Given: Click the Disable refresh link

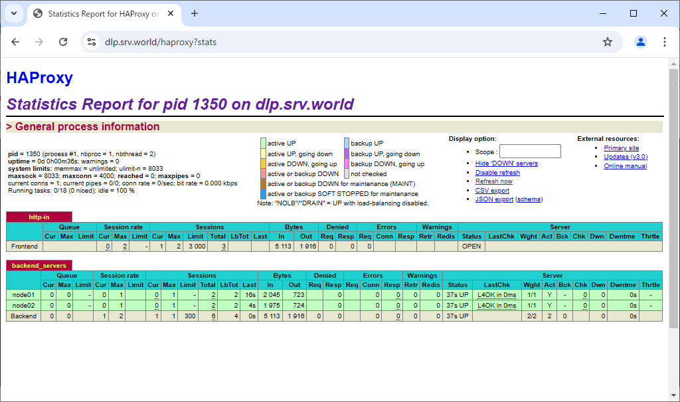Looking at the screenshot, I should coord(497,172).
